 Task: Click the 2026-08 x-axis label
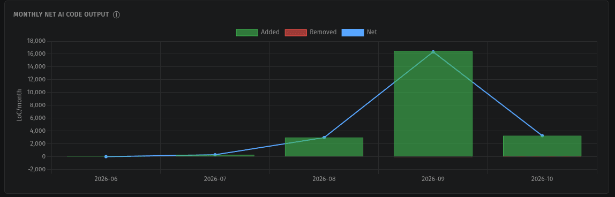(x=324, y=179)
